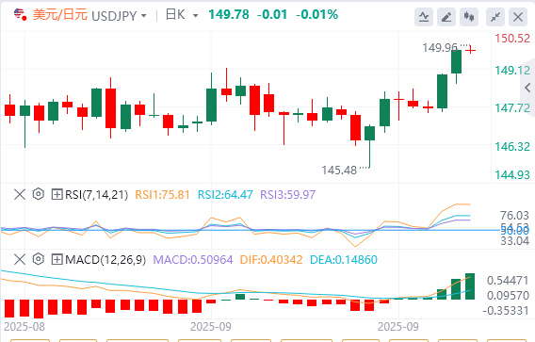
Task: Click the US flag currency icon
Action: click(21, 15)
